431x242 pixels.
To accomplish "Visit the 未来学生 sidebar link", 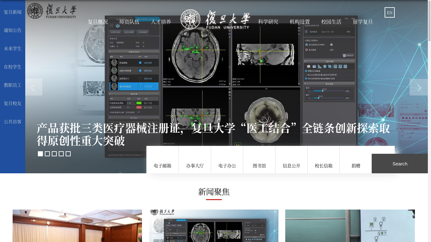I will [13, 49].
